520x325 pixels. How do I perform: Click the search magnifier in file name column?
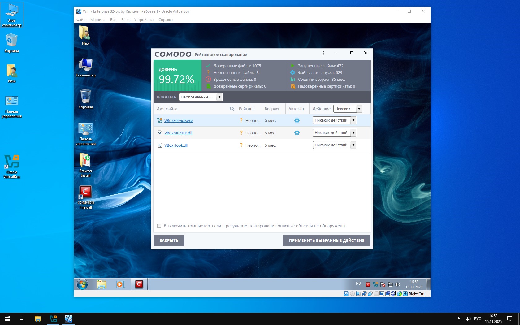tap(232, 109)
